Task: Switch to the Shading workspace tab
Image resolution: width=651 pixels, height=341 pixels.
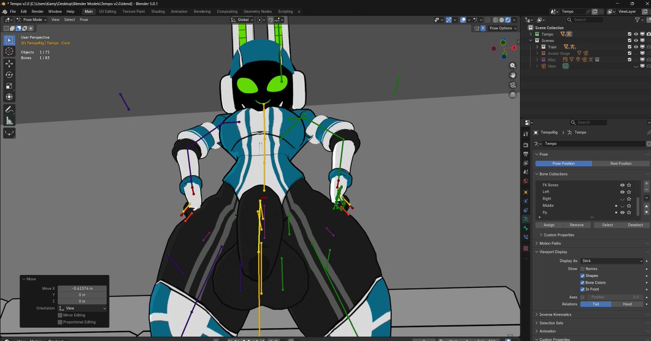Action: point(158,11)
